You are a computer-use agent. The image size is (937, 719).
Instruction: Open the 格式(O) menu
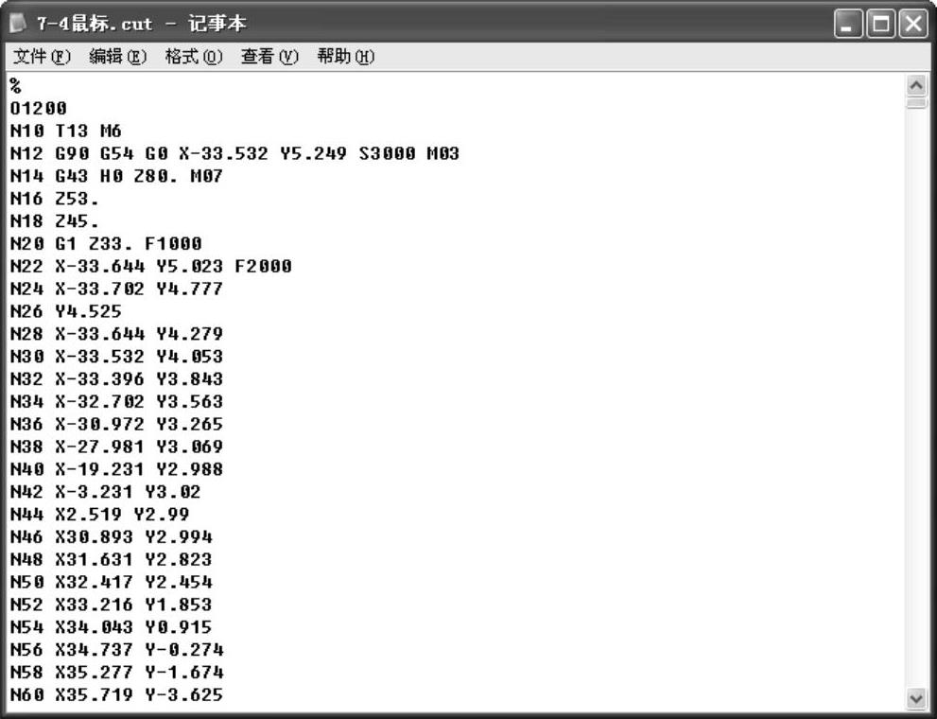coord(194,57)
